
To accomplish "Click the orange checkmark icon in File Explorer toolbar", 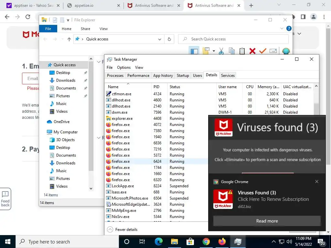I will click(x=262, y=51).
